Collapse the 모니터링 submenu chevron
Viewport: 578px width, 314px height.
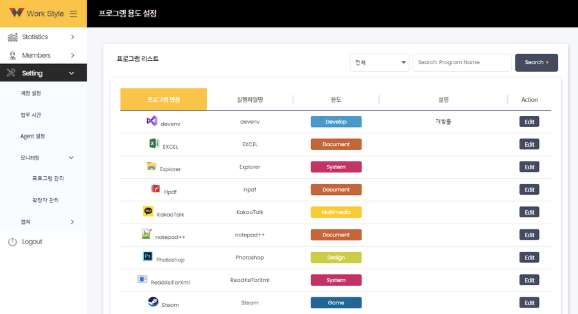tap(71, 158)
